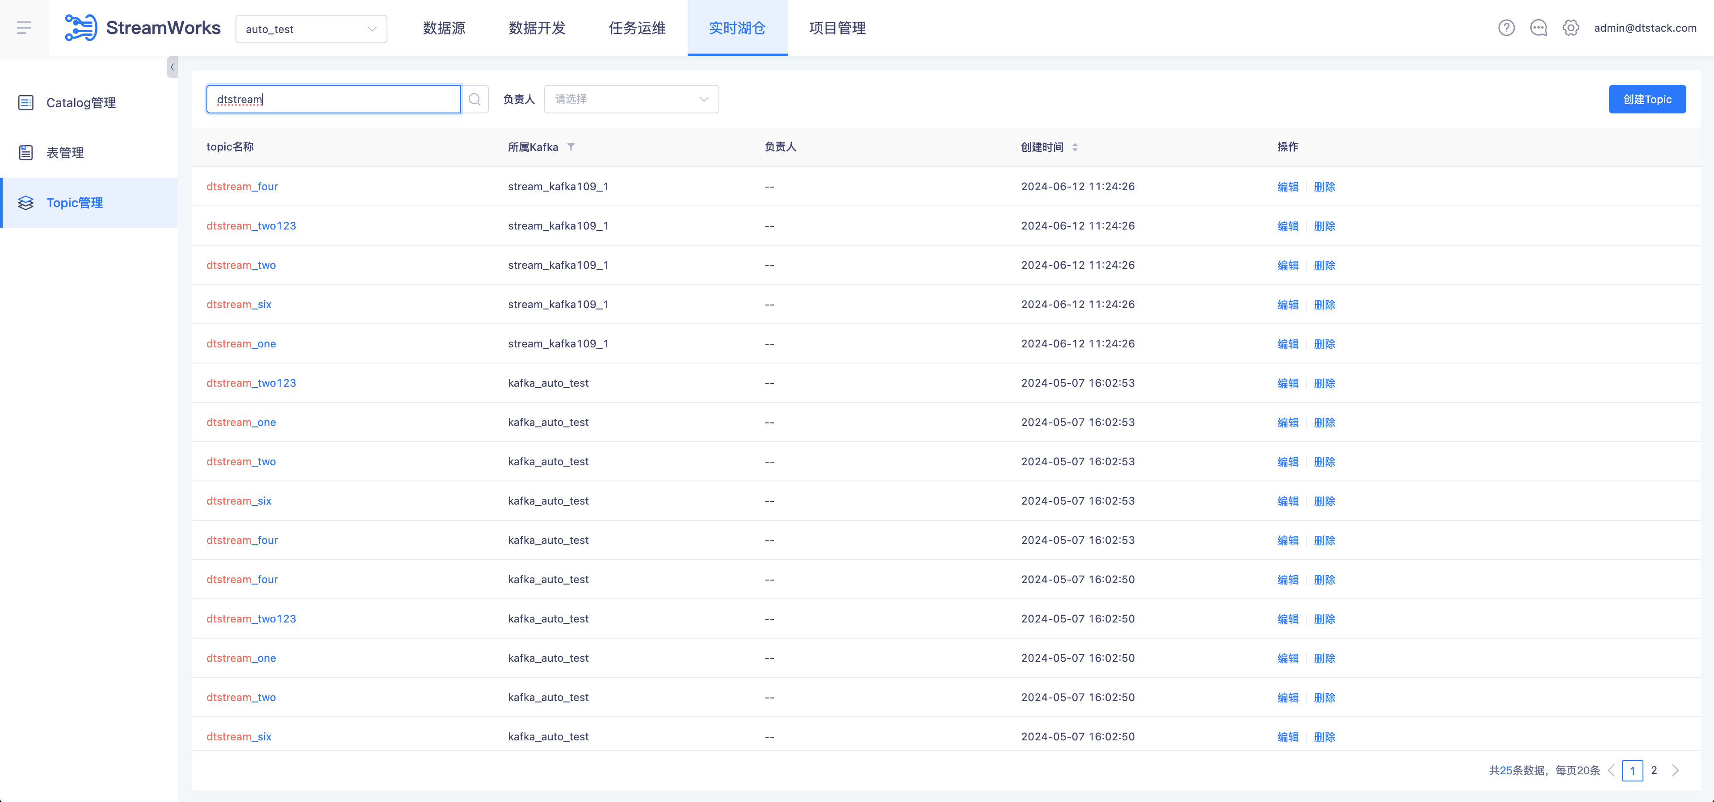Click the 负责人 column header
Screen dimensions: 1714x802
click(x=781, y=146)
